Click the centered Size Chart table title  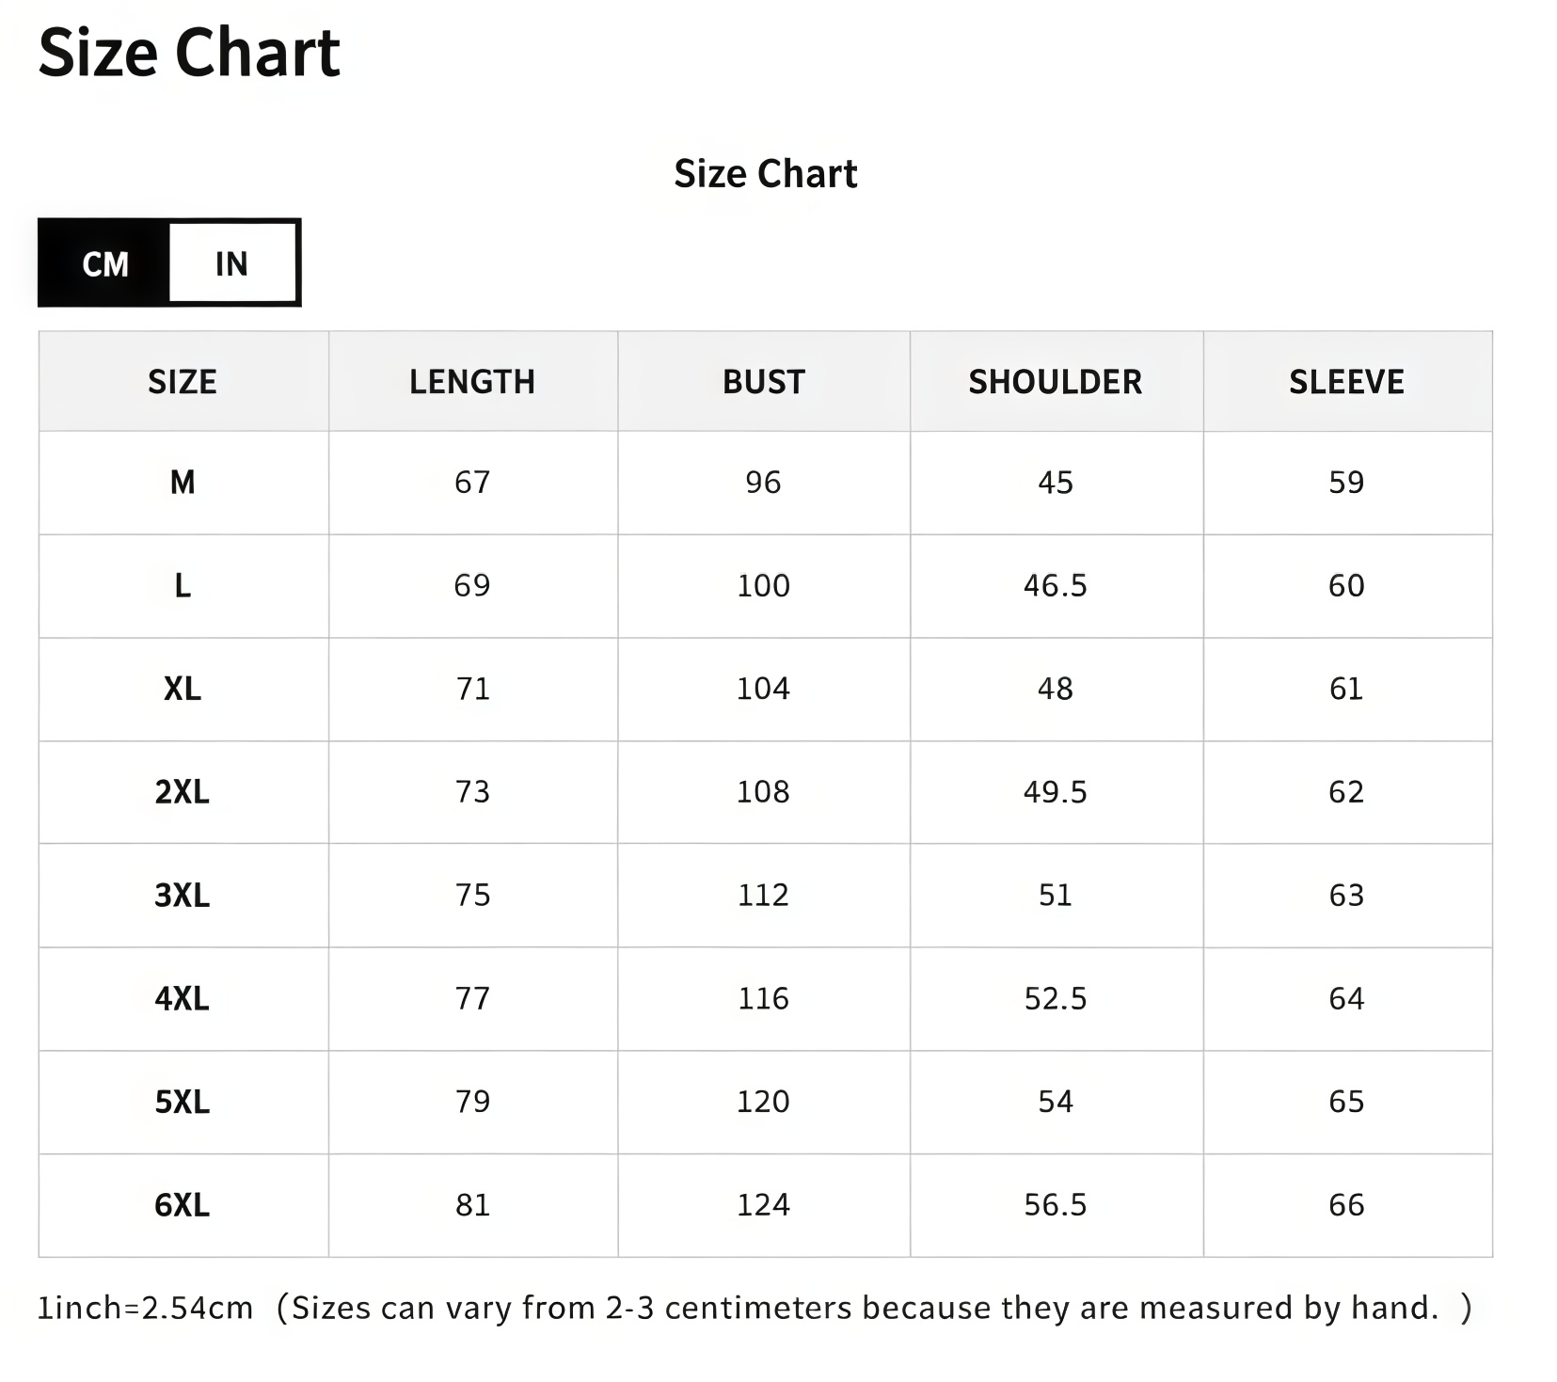765,174
